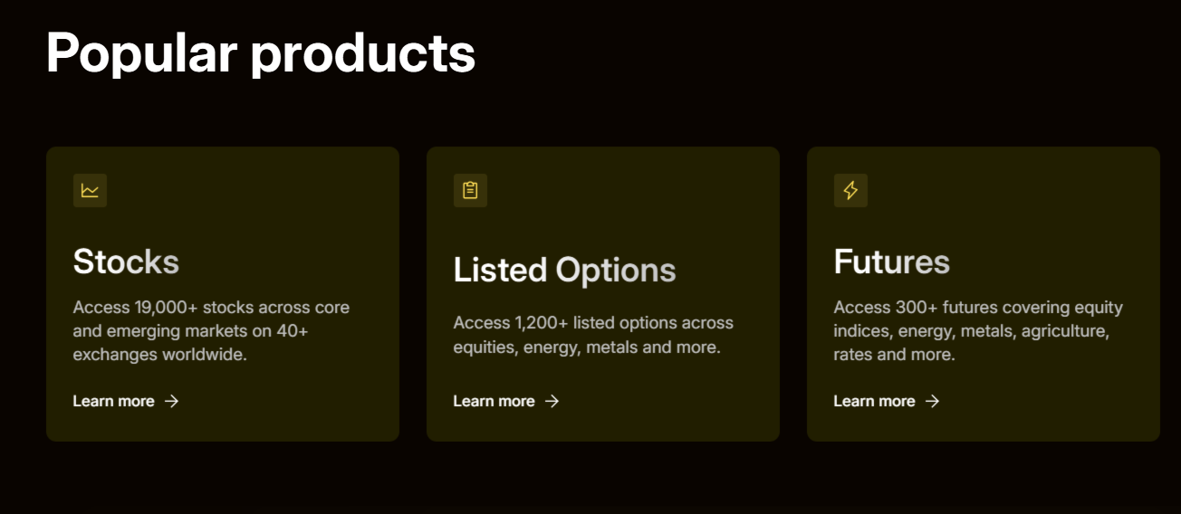
Task: Click the clipboard icon above Listed Options
Action: point(470,190)
